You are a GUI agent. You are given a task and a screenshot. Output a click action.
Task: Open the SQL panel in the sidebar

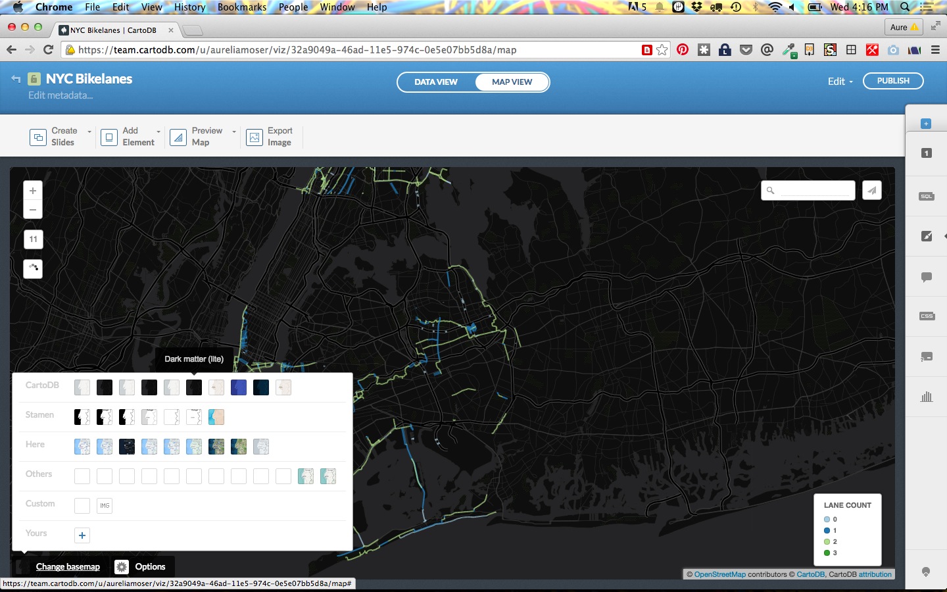[926, 197]
